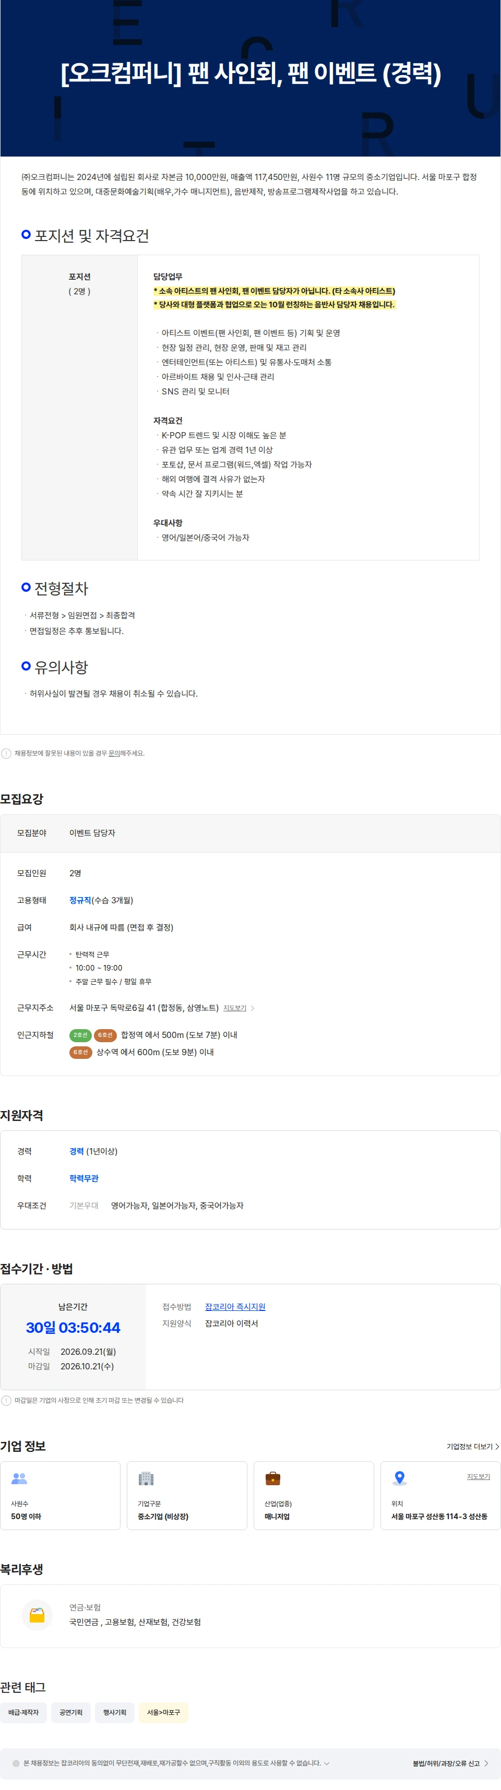Viewport: 501px width, 1790px height.
Task: Open 잡코리아 즉시지원 link
Action: point(235,1307)
